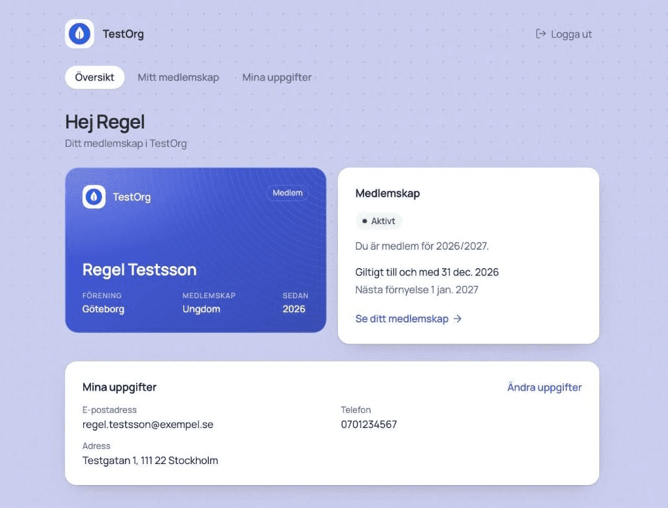The height and width of the screenshot is (508, 668).
Task: Switch to Mitt medlemskap tab
Action: point(178,77)
